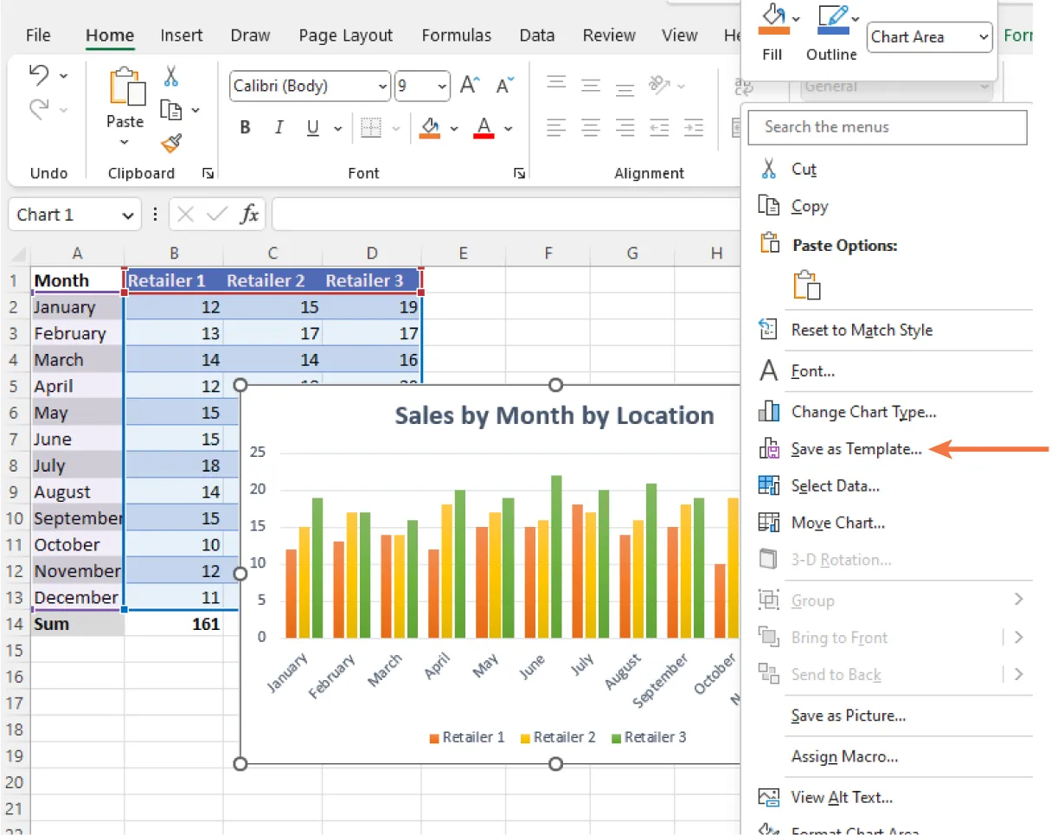The image size is (1051, 835).
Task: Switch to the Data ribbon tab
Action: click(537, 35)
